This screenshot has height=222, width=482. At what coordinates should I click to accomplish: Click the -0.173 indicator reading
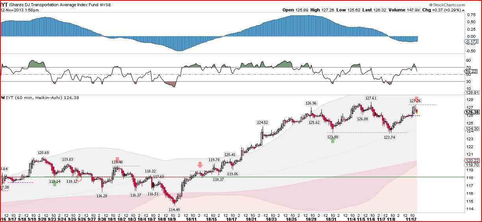[471, 41]
